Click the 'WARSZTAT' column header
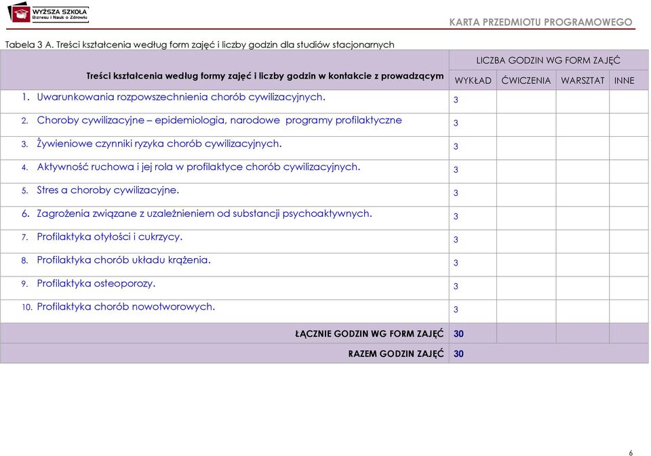Viewport: 651px width, 456px height. 583,81
